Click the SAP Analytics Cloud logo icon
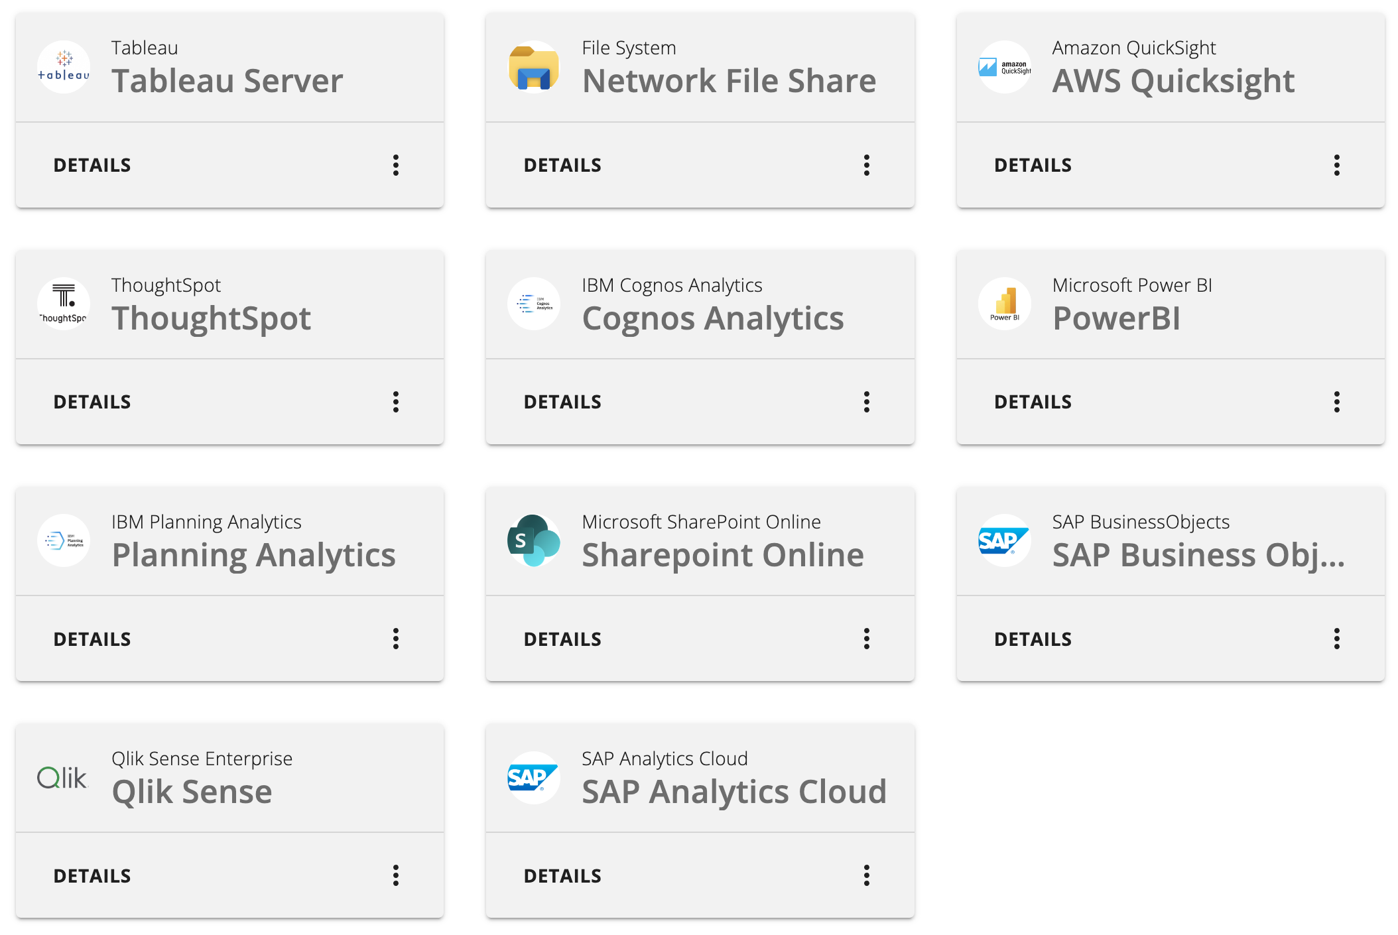 click(x=534, y=777)
